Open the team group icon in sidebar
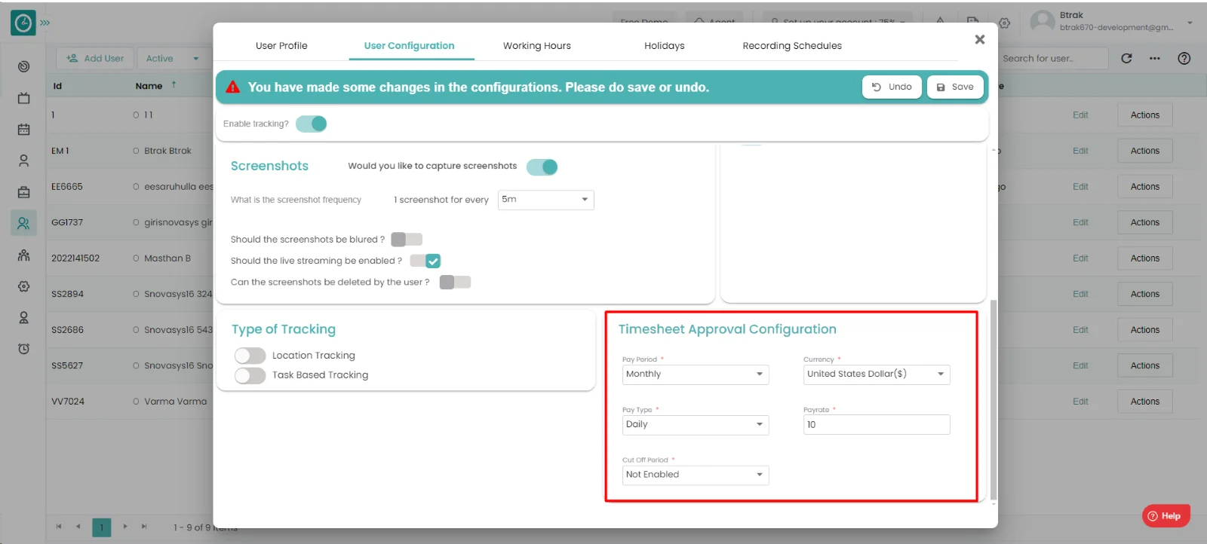1207x544 pixels. pyautogui.click(x=23, y=255)
